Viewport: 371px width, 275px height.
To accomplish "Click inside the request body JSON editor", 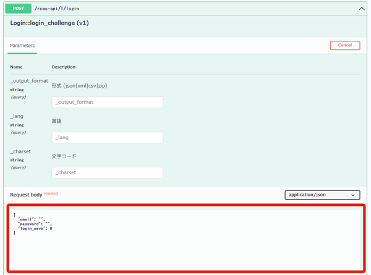I will pyautogui.click(x=185, y=239).
